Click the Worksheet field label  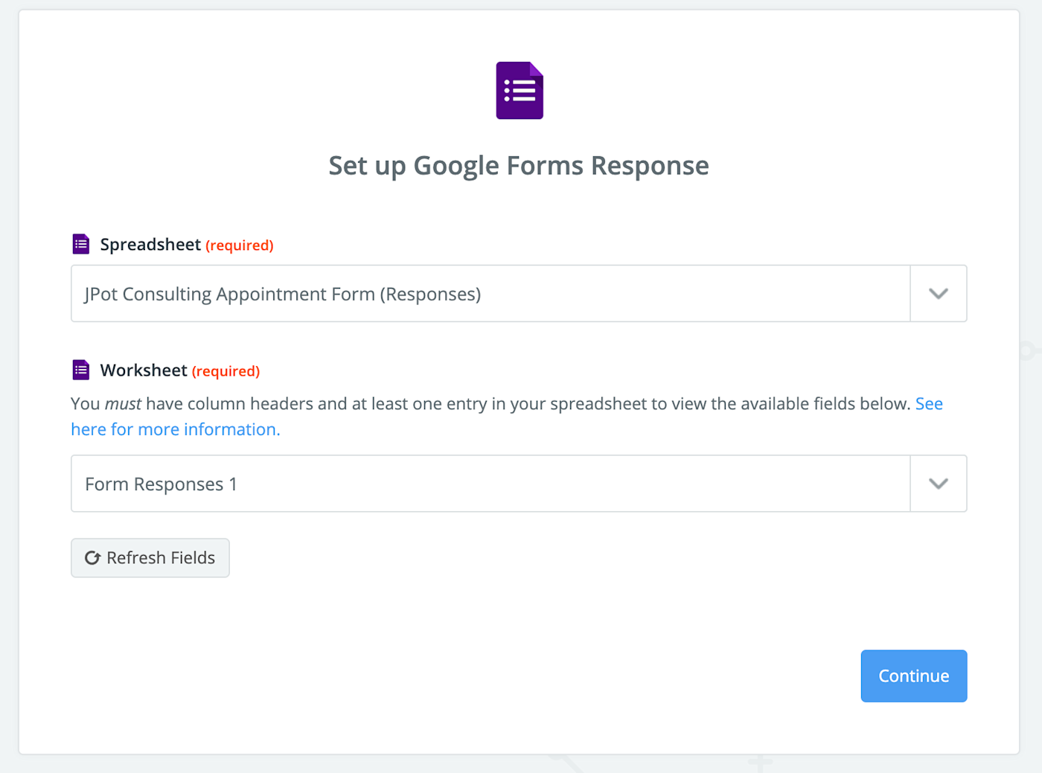point(144,371)
